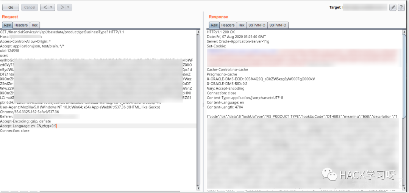409x193 pixels.
Task: Open the second SSTVINFO response tab
Action: pyautogui.click(x=278, y=25)
